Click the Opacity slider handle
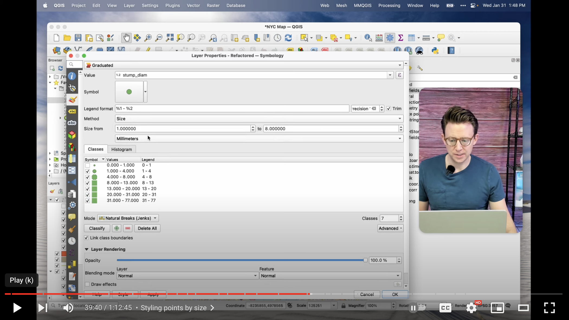The height and width of the screenshot is (320, 569). coord(366,260)
